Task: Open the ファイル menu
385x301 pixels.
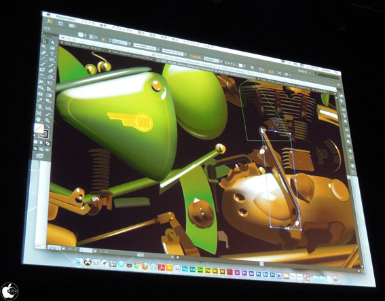Action: pyautogui.click(x=88, y=22)
